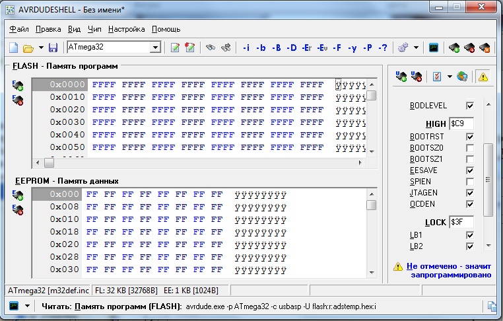The height and width of the screenshot is (321, 503).
Task: Toggle the JTAGEN fuse checkbox
Action: coord(470,193)
